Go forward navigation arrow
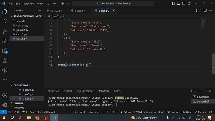 (68, 4)
